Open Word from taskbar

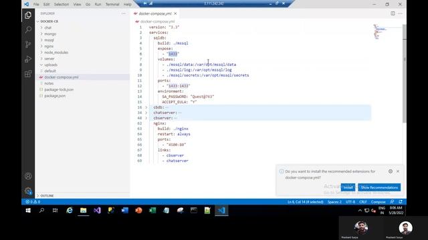(125, 211)
